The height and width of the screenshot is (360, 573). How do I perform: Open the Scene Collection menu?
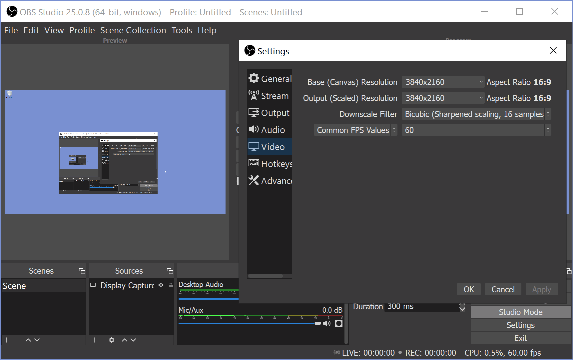(133, 30)
